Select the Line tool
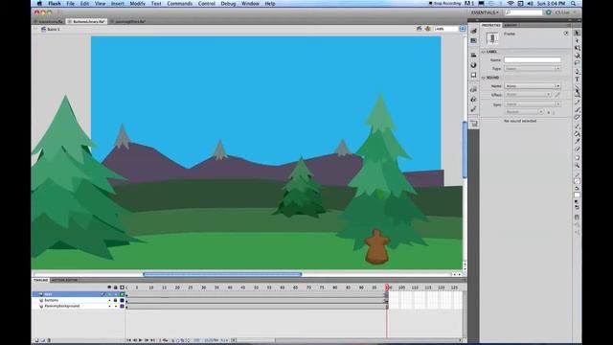 tap(577, 87)
